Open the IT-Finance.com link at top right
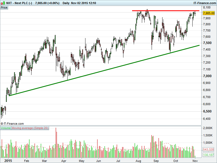 click(205, 2)
